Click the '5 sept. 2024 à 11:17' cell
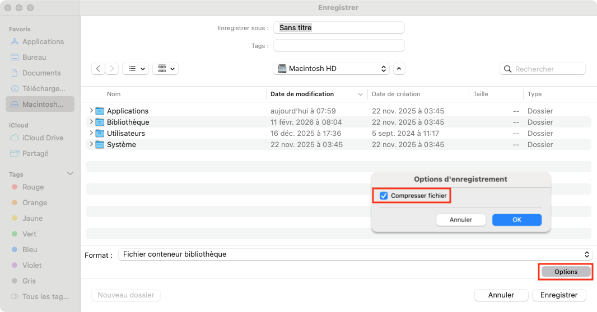 tap(405, 134)
